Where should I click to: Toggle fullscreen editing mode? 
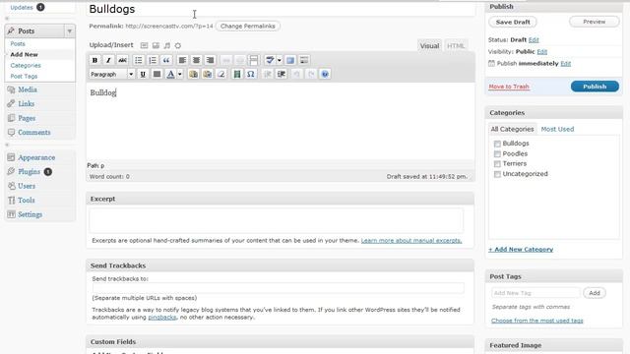point(290,60)
